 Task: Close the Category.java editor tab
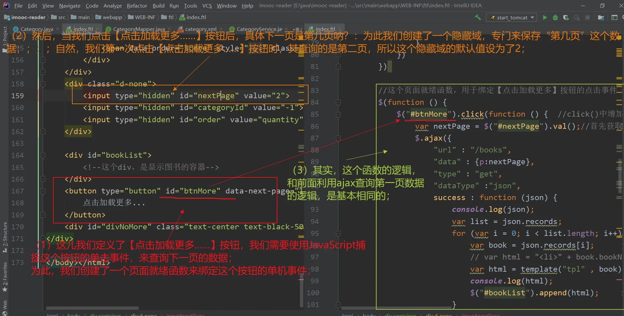pyautogui.click(x=58, y=29)
